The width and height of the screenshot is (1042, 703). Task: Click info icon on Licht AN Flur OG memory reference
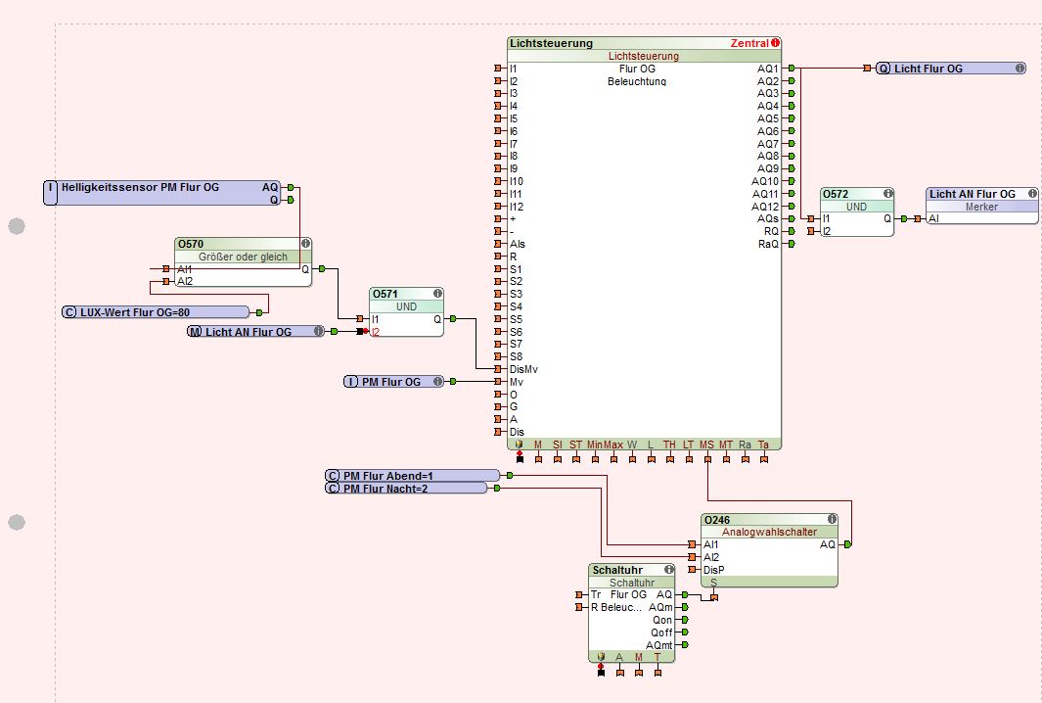pyautogui.click(x=318, y=331)
